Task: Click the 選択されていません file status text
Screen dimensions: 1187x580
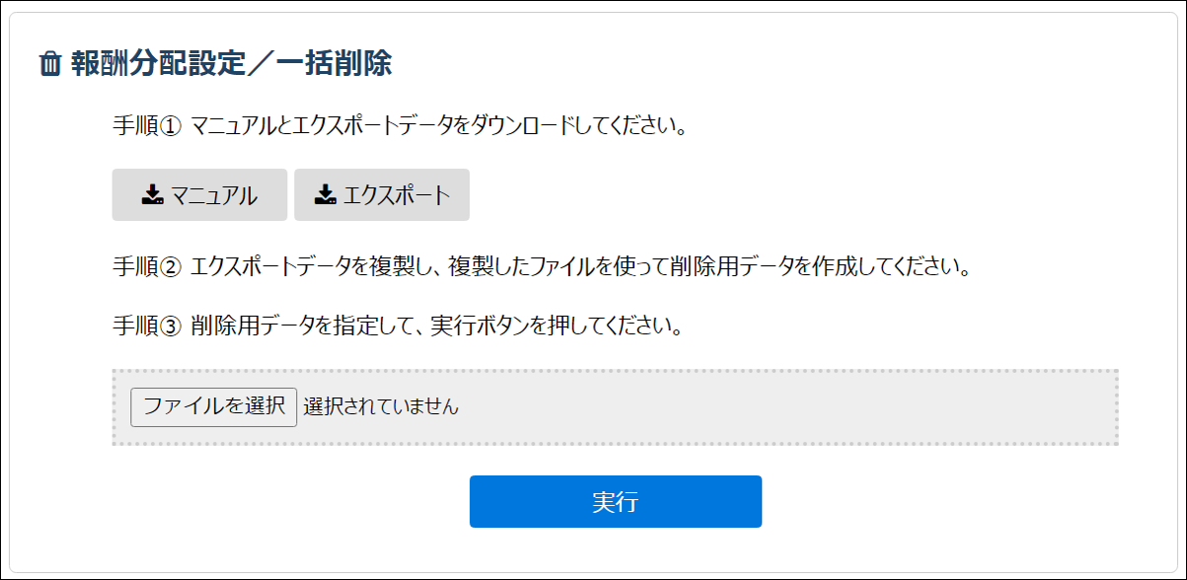Action: pos(381,406)
